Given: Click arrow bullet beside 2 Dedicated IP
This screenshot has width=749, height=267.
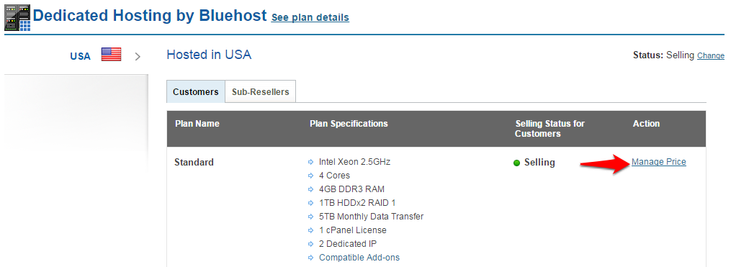Looking at the screenshot, I should (311, 244).
